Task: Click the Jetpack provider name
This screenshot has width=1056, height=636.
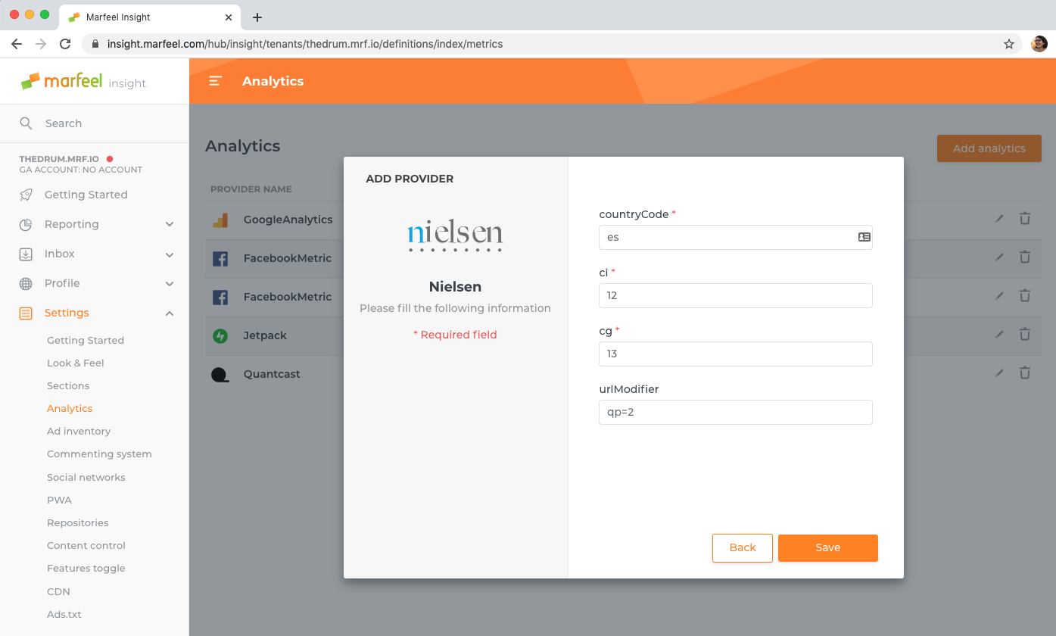Action: pos(265,335)
